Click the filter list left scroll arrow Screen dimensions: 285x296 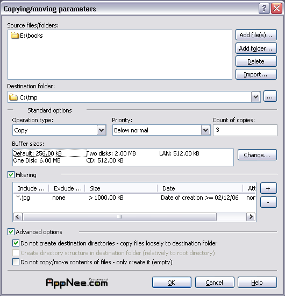click(18, 217)
